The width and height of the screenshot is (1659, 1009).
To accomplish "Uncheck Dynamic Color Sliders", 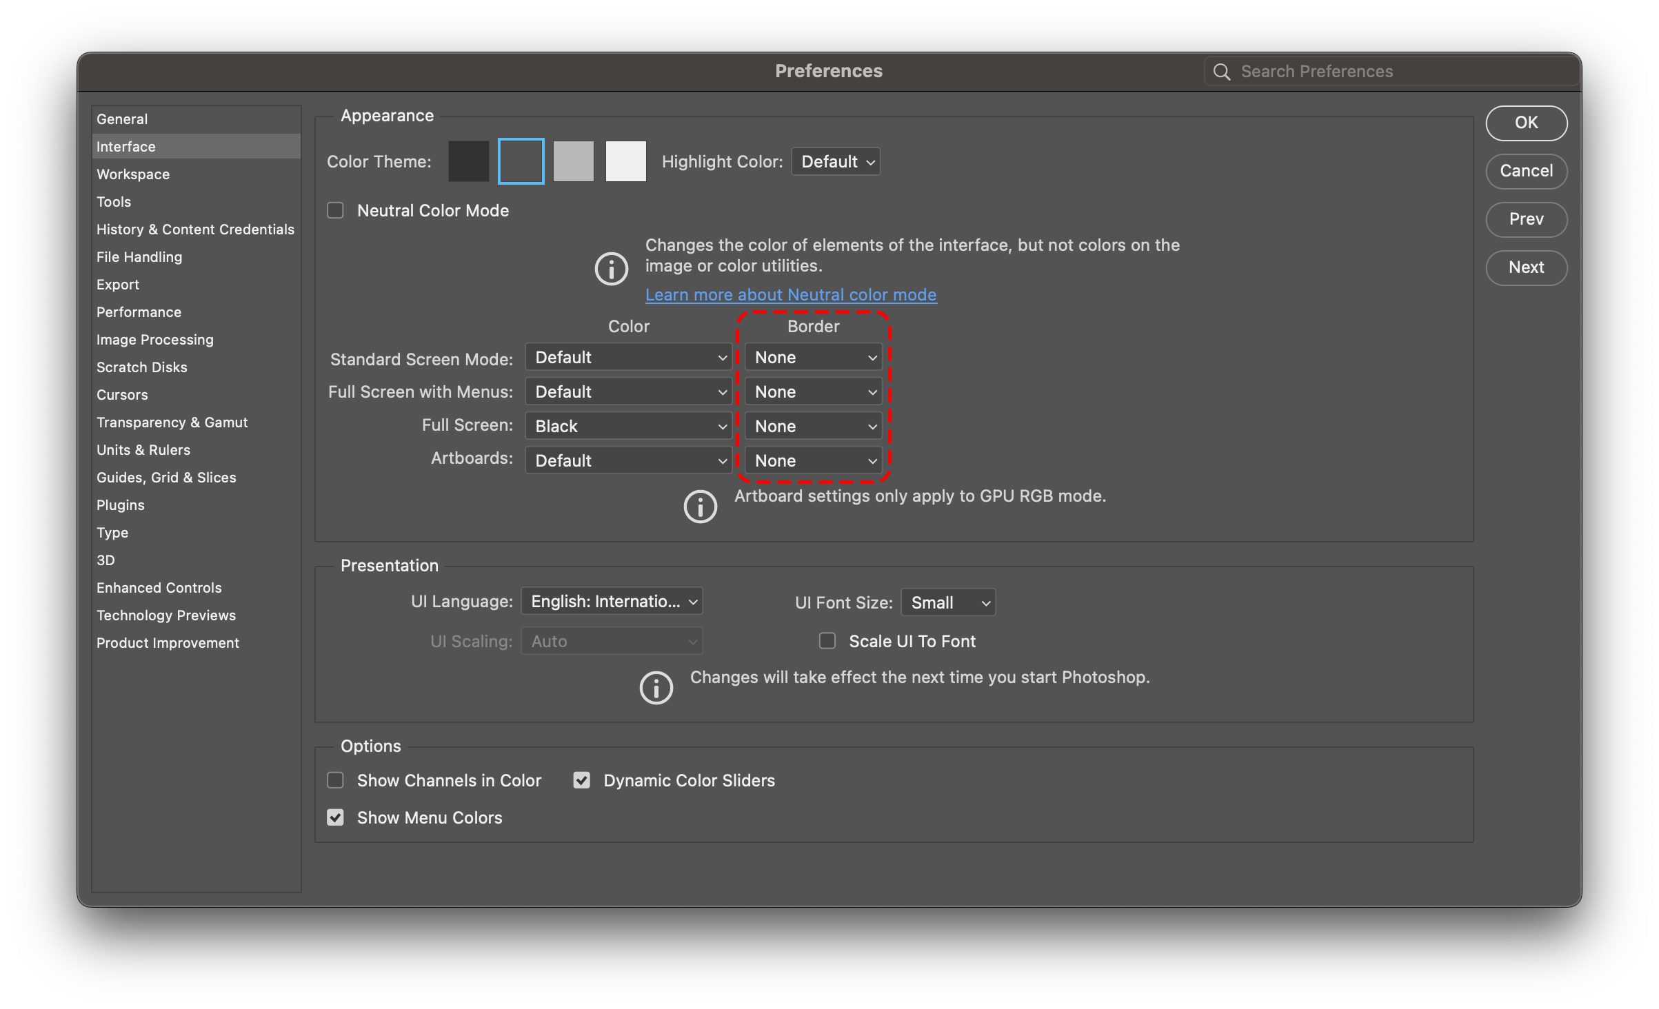I will (x=582, y=780).
